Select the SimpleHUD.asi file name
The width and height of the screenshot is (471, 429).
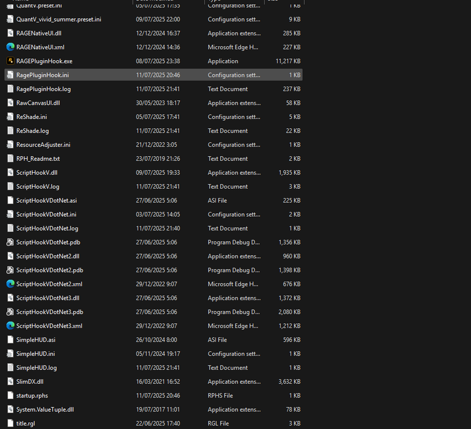point(36,340)
